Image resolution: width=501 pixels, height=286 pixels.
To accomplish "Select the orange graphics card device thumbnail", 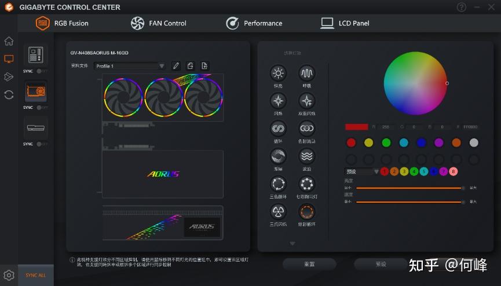I will tap(36, 91).
